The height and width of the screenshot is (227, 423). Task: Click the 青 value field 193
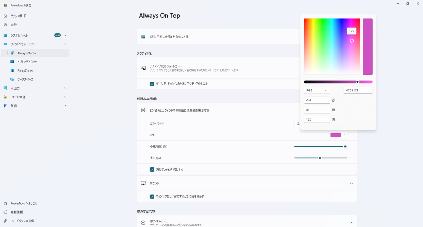[x=317, y=119]
